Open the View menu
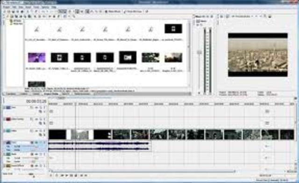This screenshot has height=183, width=299. pyautogui.click(x=21, y=7)
